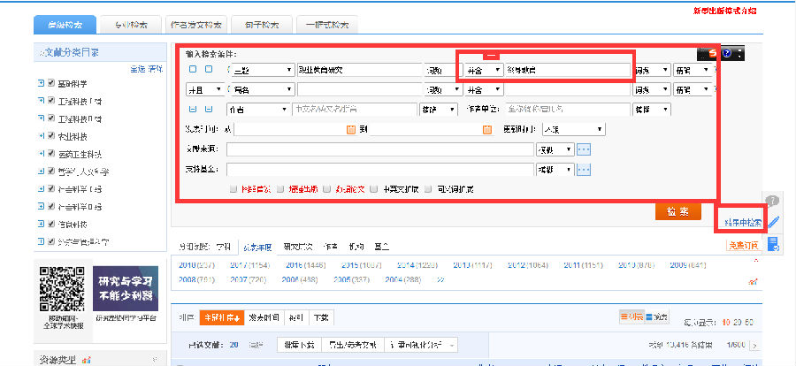796x366 pixels.
Task: Click the 批量下载 button
Action: click(299, 345)
